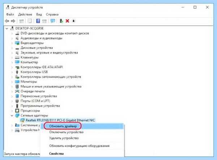Select the Компьютер tree row

point(29,62)
